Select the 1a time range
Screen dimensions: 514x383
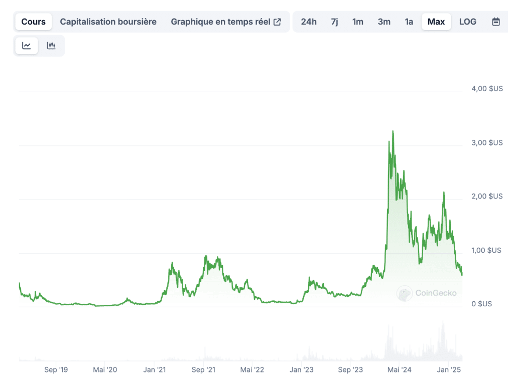tap(409, 22)
